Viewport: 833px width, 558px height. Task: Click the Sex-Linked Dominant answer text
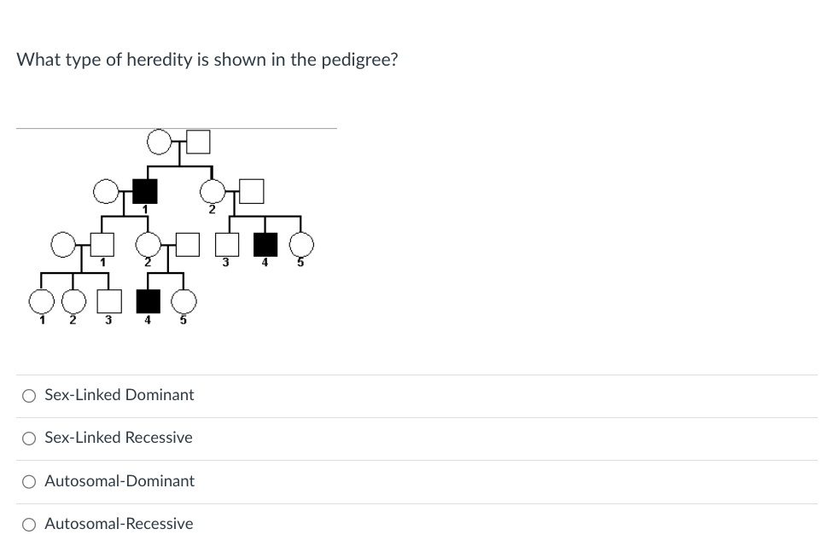(x=119, y=395)
